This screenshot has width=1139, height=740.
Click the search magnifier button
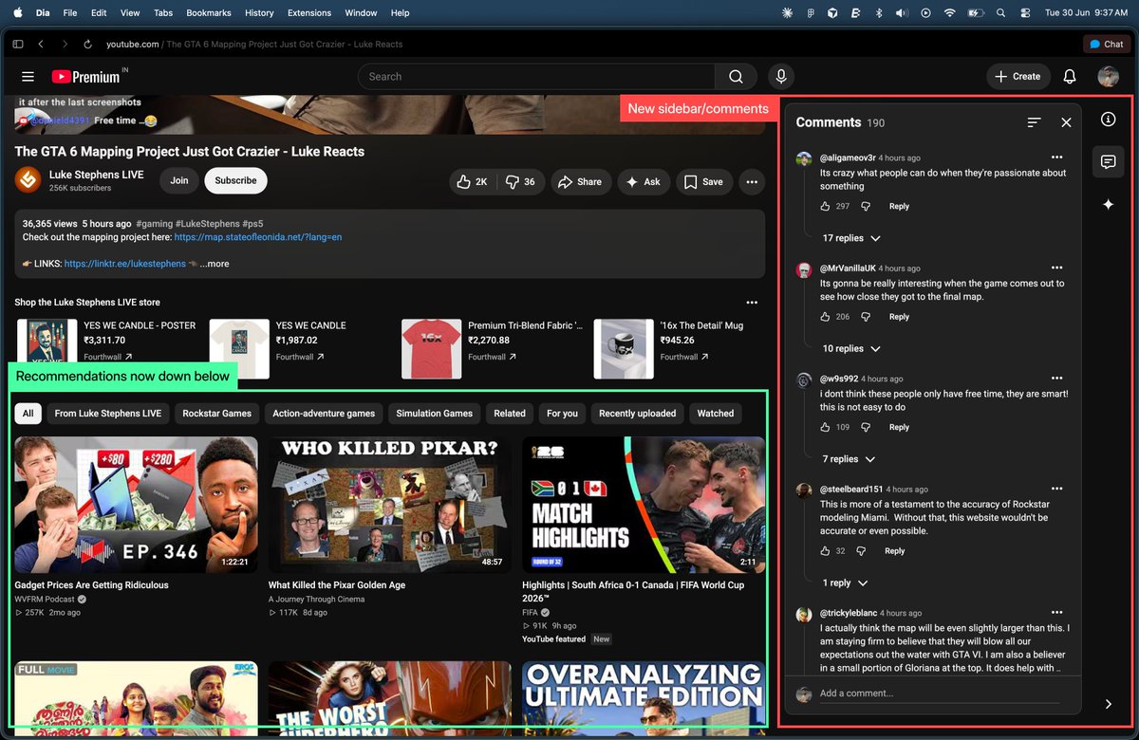click(736, 77)
